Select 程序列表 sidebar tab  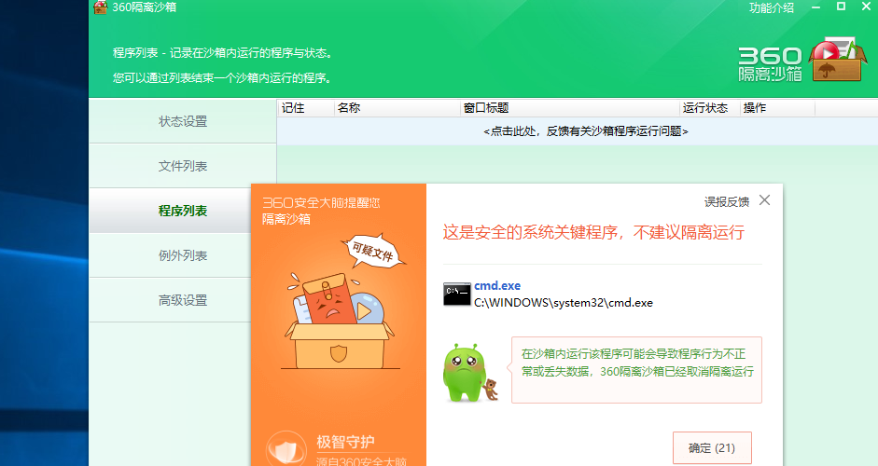(x=170, y=211)
